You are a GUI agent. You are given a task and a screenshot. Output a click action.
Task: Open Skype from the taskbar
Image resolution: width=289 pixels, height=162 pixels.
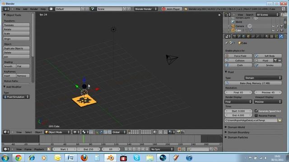[136, 158]
